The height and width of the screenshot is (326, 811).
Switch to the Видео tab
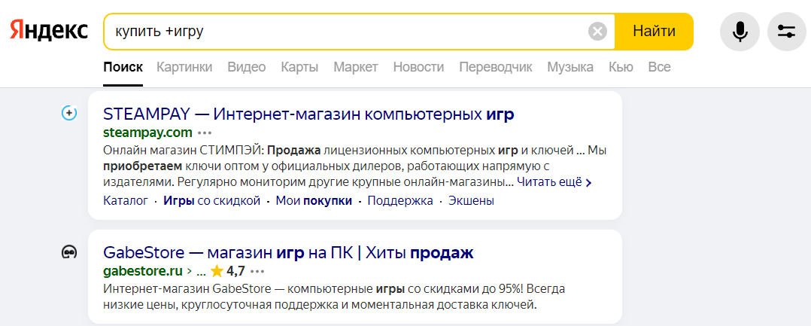(247, 67)
